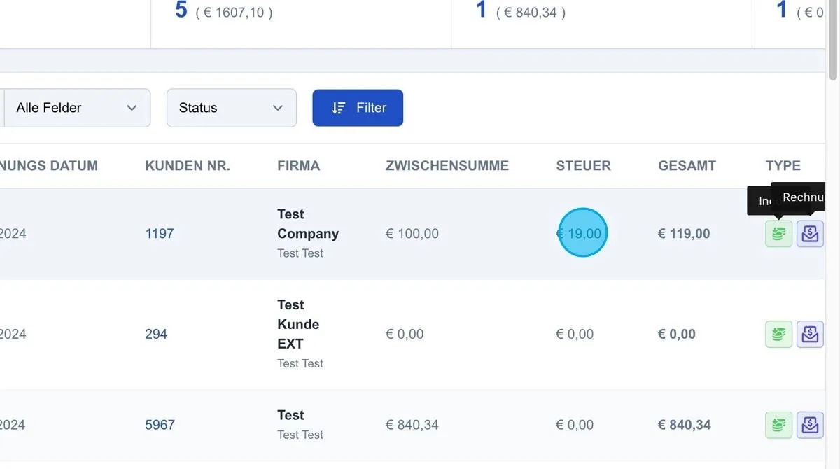Click purple invoice icon in Test Kunde EXT row
840x469 pixels.
pyautogui.click(x=810, y=335)
